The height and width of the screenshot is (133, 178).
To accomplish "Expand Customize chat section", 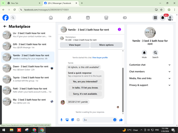I will [150, 65].
